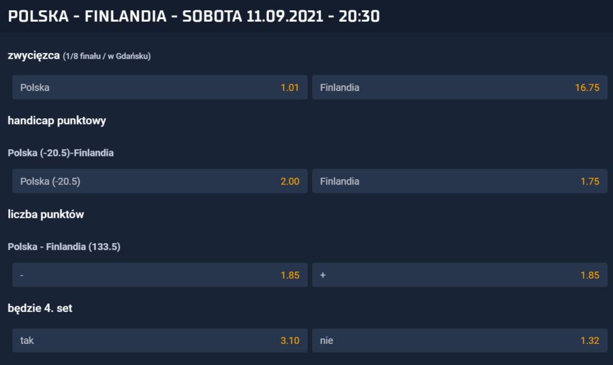Choose Polska (-20.5) handicap at 2.00

point(160,181)
